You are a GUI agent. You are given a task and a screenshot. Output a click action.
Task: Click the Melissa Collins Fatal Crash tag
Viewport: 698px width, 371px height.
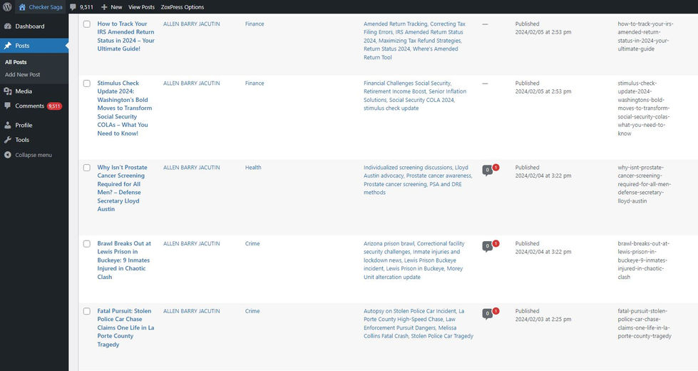(x=410, y=332)
